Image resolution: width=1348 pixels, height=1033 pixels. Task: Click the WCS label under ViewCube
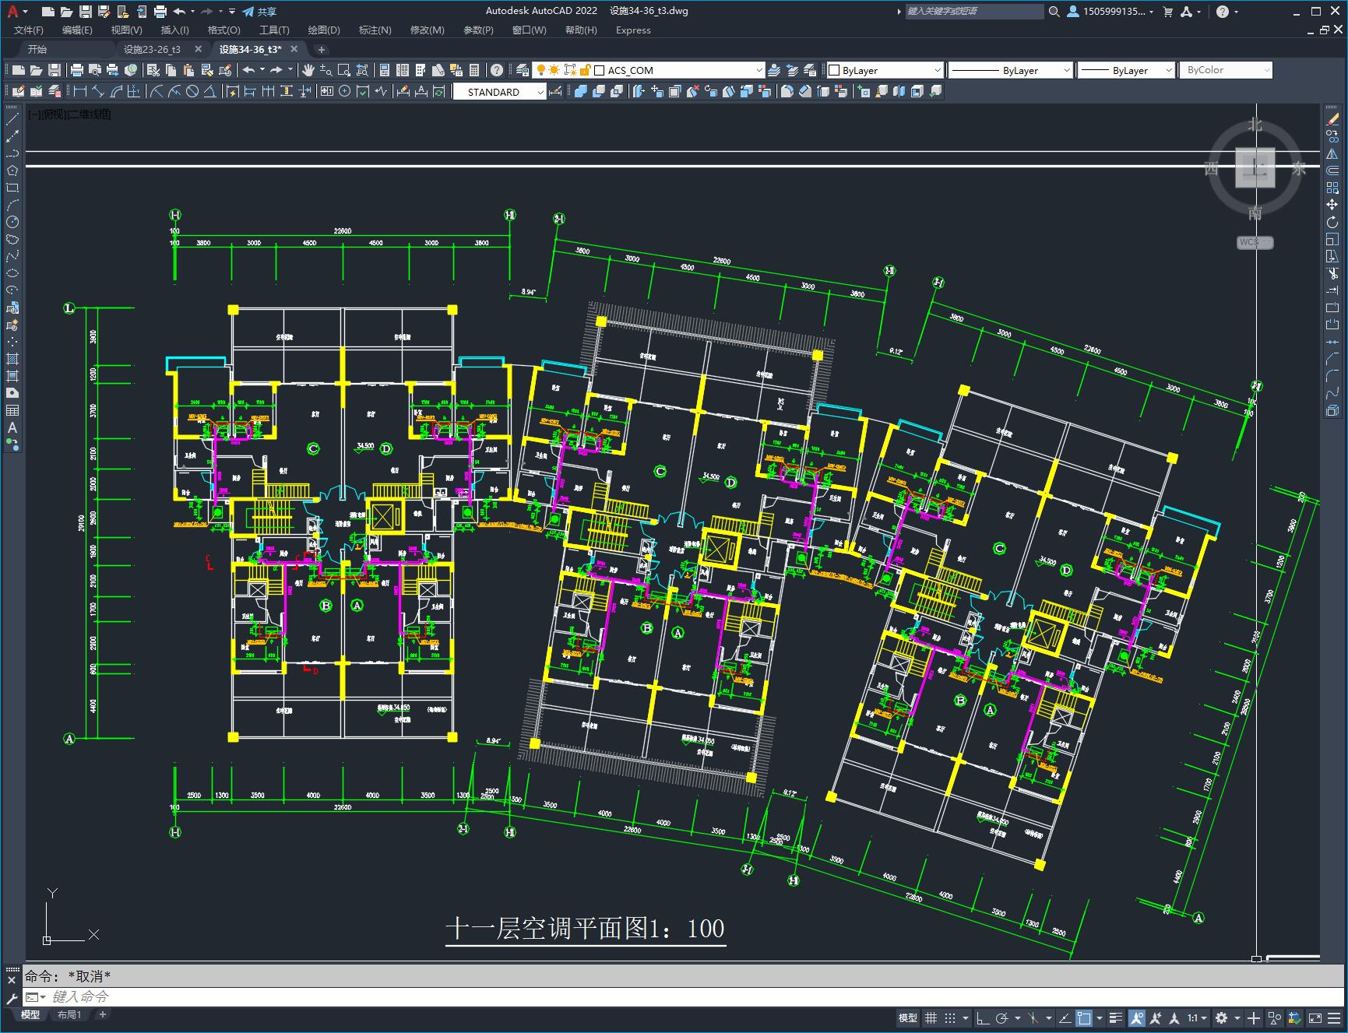tap(1255, 242)
